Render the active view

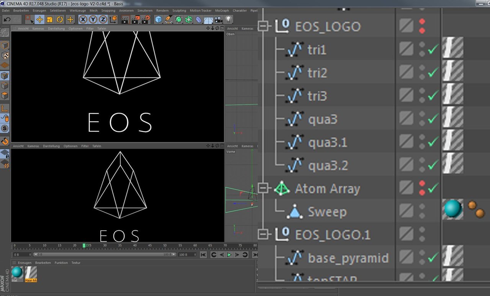click(125, 19)
